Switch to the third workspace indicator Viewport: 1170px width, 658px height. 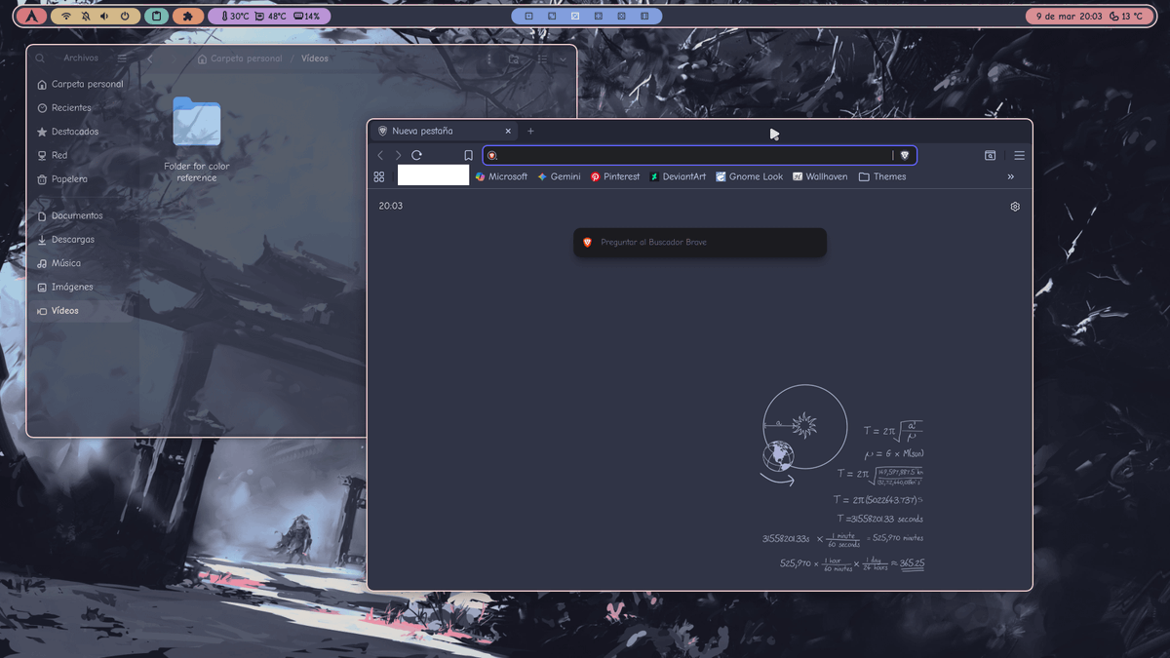coord(575,17)
